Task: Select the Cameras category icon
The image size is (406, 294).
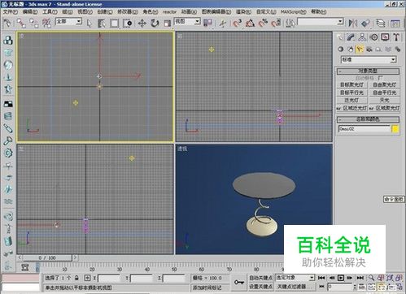Action: pos(369,49)
